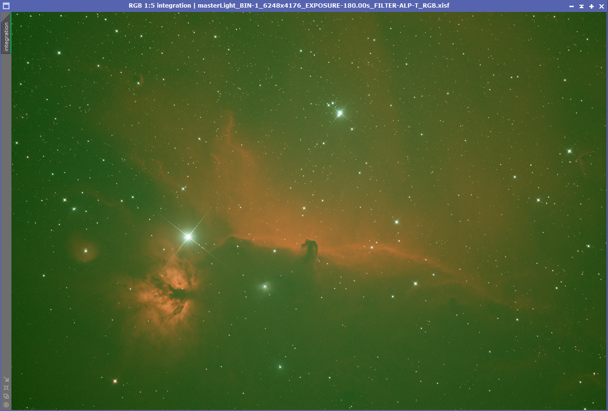Shade the image window using the title bar
Screen dimensions: 608x411
pos(581,6)
